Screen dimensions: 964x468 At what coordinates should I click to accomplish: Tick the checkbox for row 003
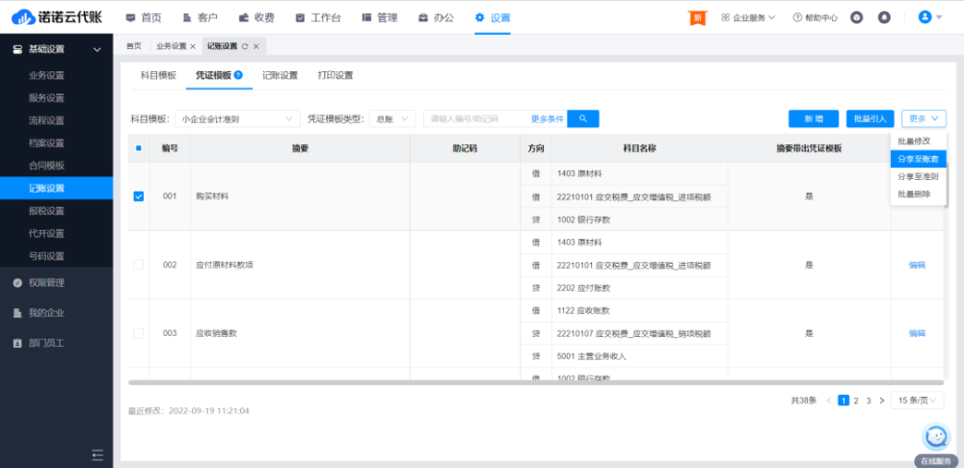coord(138,333)
